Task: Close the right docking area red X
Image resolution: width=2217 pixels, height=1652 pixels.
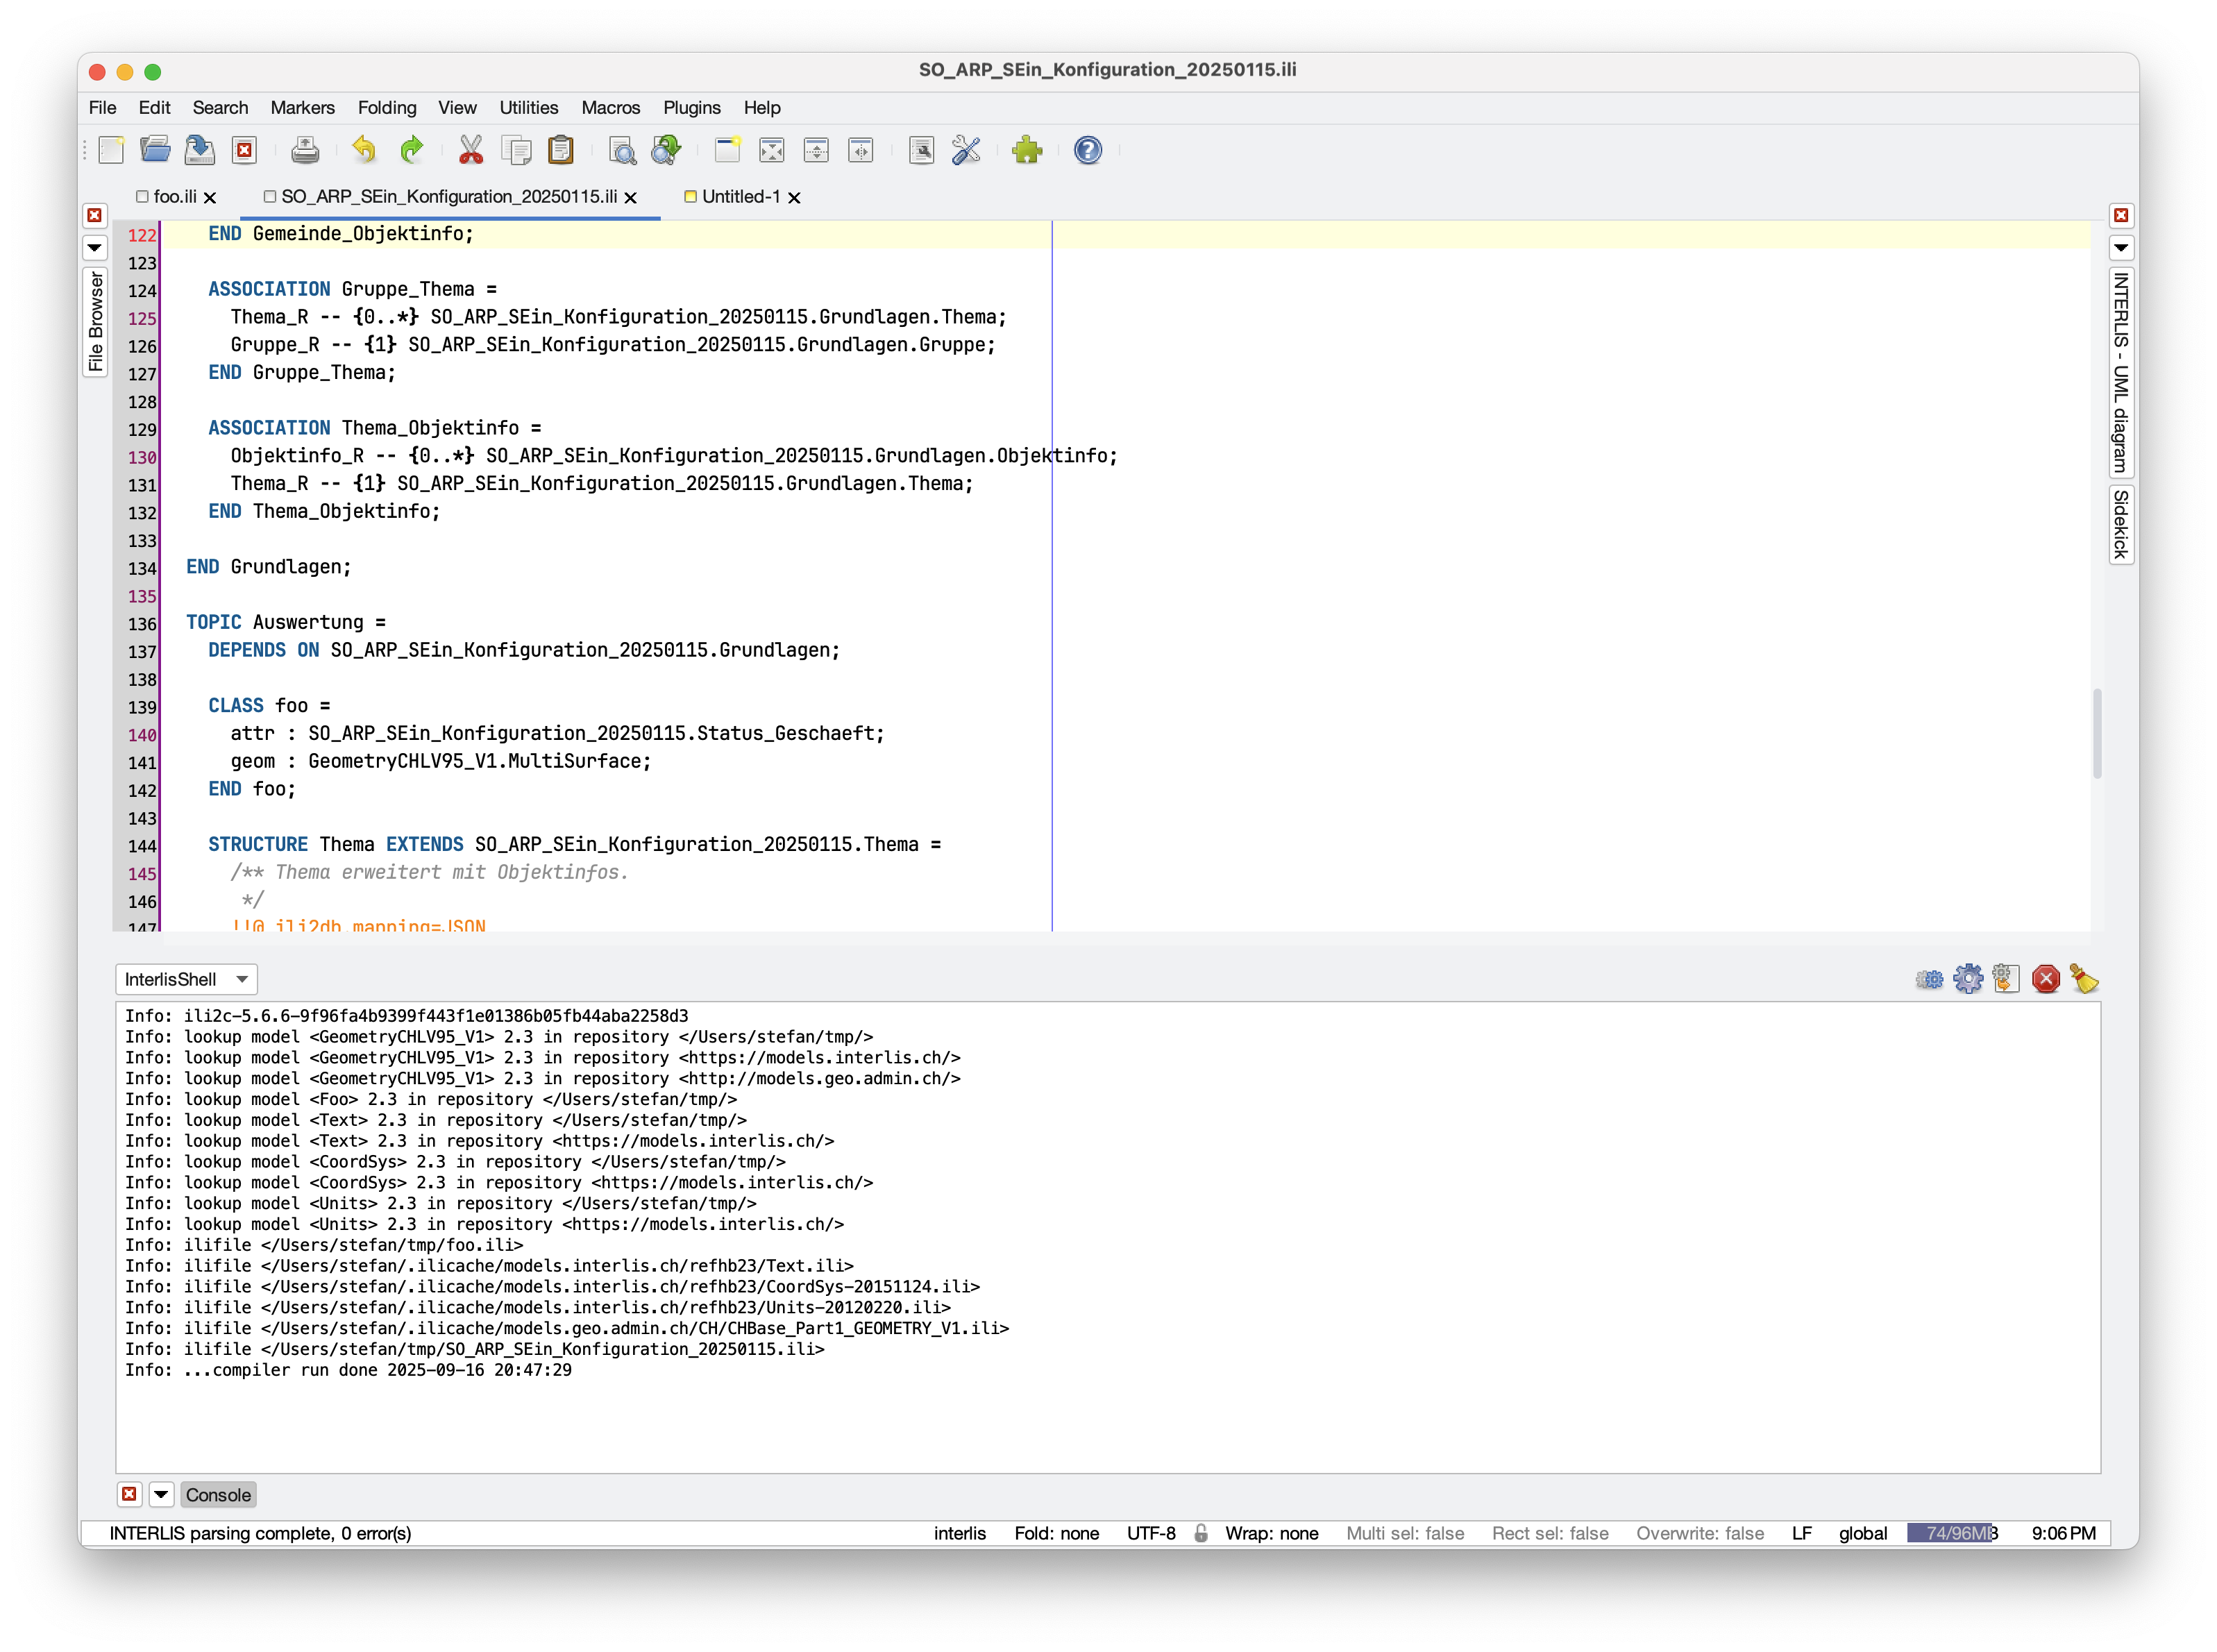Action: 2121,215
